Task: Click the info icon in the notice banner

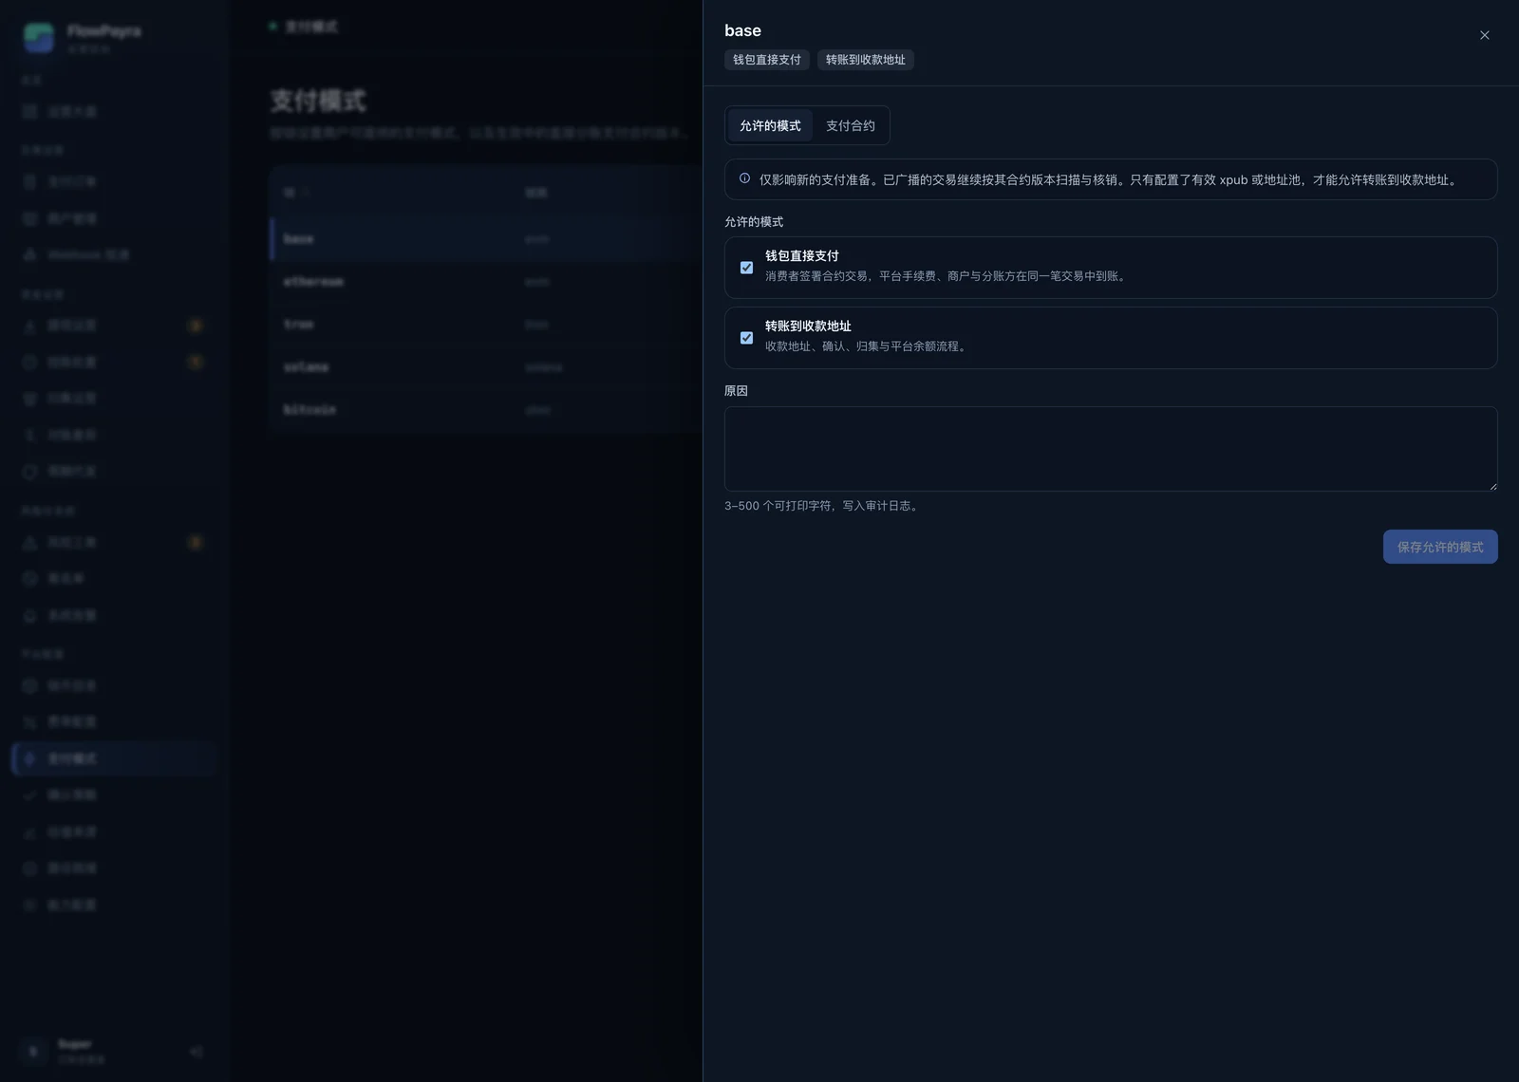Action: pos(744,178)
